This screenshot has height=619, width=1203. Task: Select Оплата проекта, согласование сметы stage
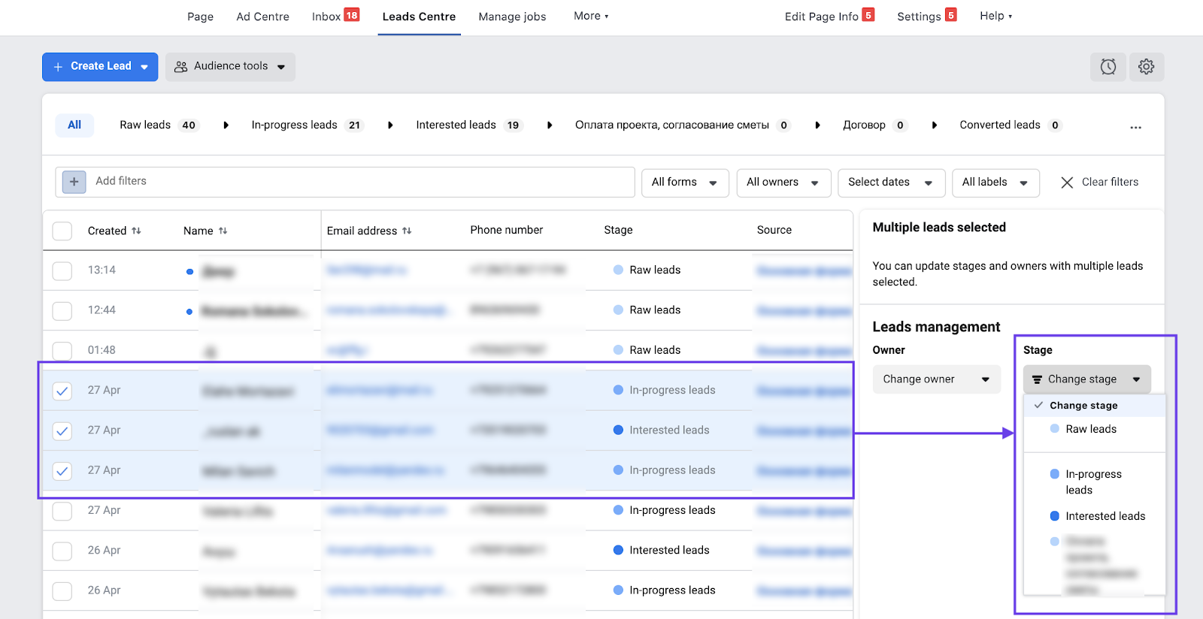pos(682,125)
